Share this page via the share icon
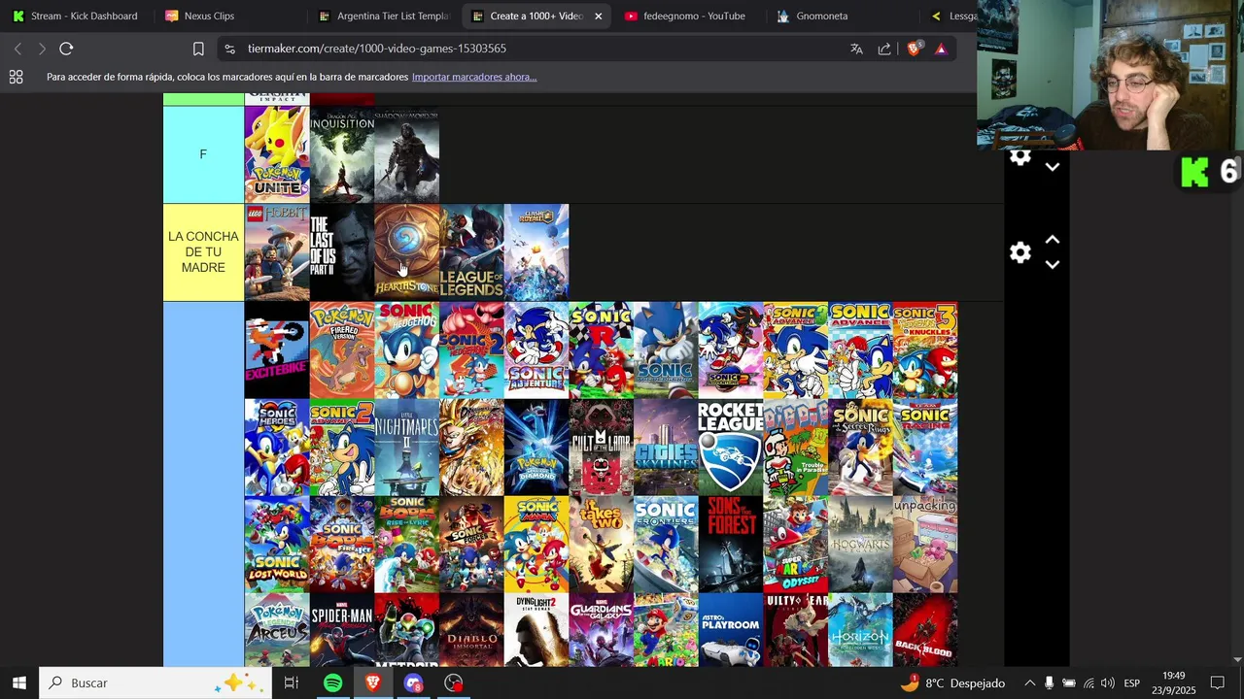Viewport: 1244px width, 699px height. 884,49
